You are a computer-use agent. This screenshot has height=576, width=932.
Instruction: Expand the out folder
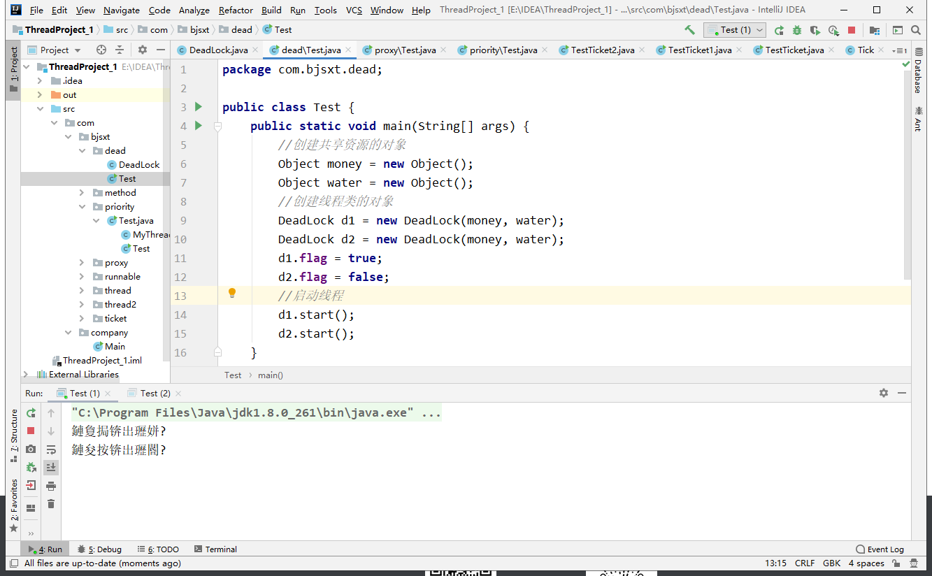[x=40, y=95]
